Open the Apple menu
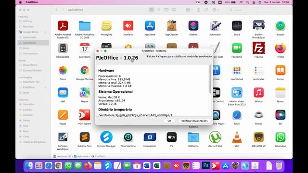This screenshot has height=173, width=308. [20, 2]
